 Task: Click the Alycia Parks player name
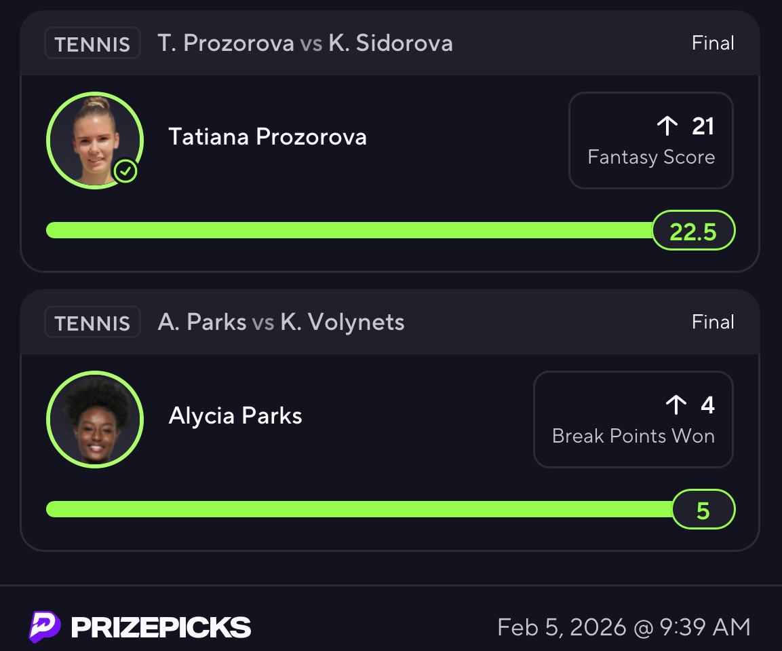click(235, 415)
